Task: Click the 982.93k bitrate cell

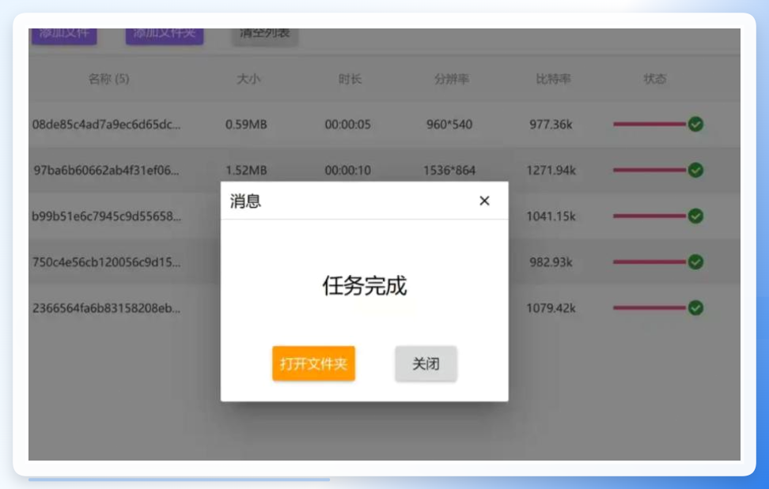Action: click(x=551, y=262)
